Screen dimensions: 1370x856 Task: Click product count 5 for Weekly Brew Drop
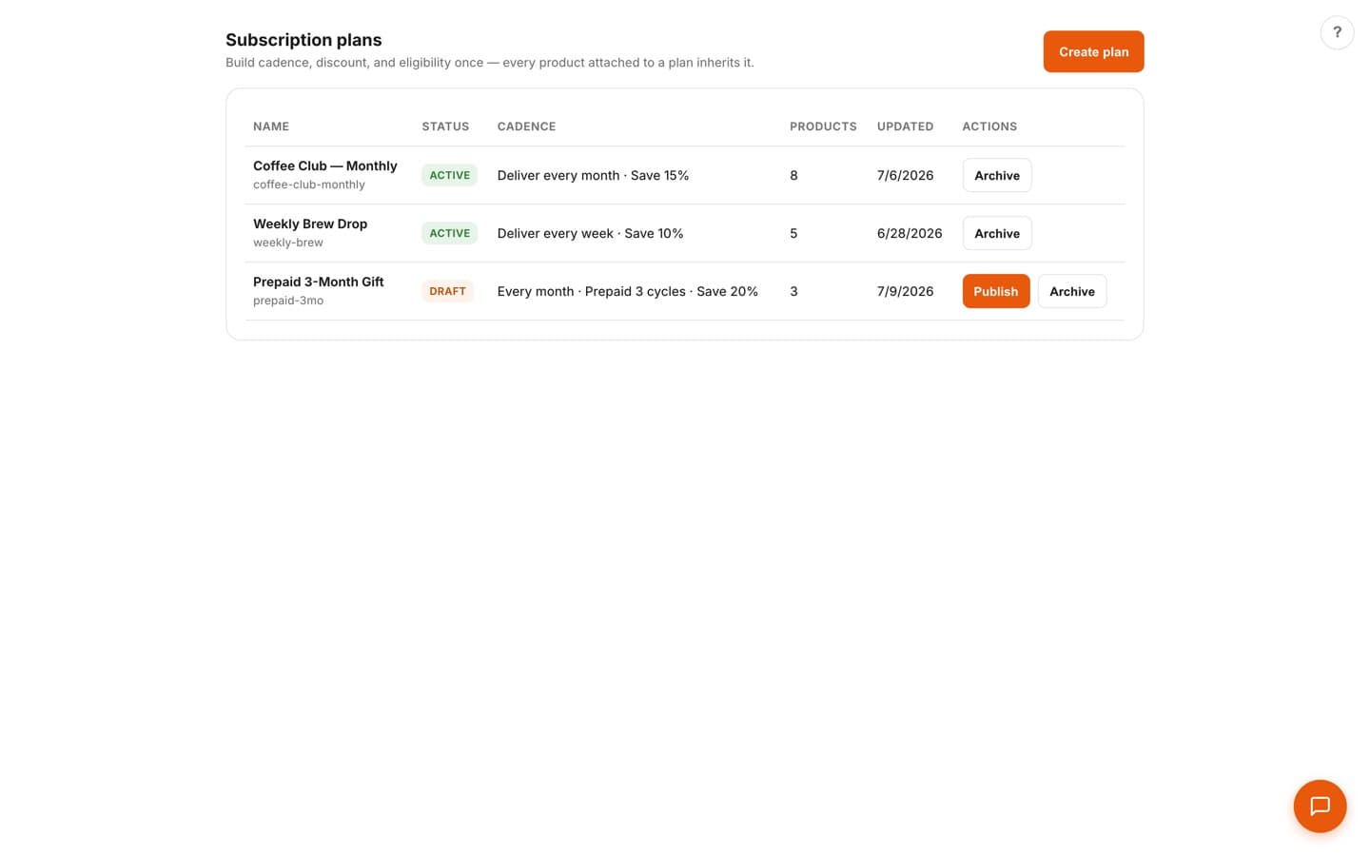tap(793, 233)
